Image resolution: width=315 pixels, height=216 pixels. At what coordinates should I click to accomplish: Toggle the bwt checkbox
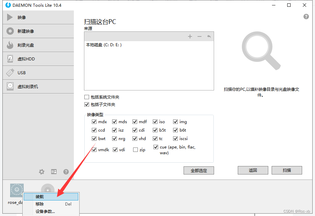[94, 138]
